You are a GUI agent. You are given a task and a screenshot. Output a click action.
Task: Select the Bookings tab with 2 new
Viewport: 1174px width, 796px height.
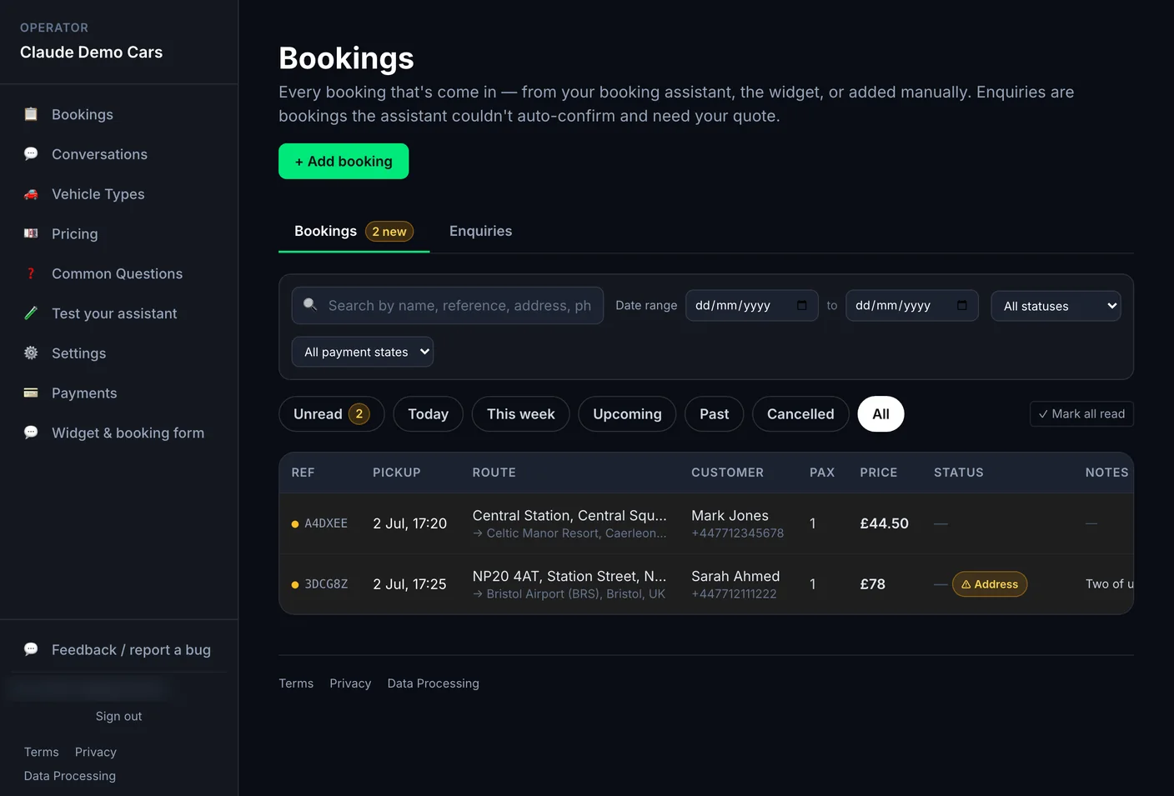pos(354,231)
